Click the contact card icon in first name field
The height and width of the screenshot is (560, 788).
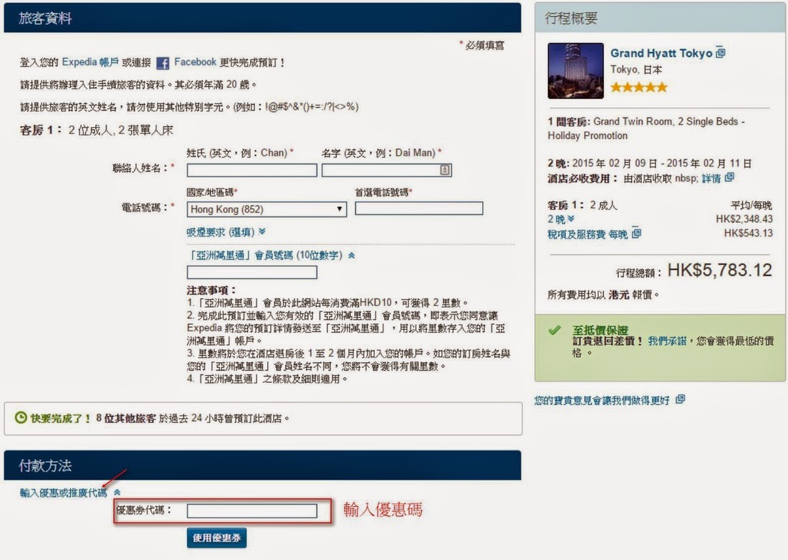[x=445, y=171]
